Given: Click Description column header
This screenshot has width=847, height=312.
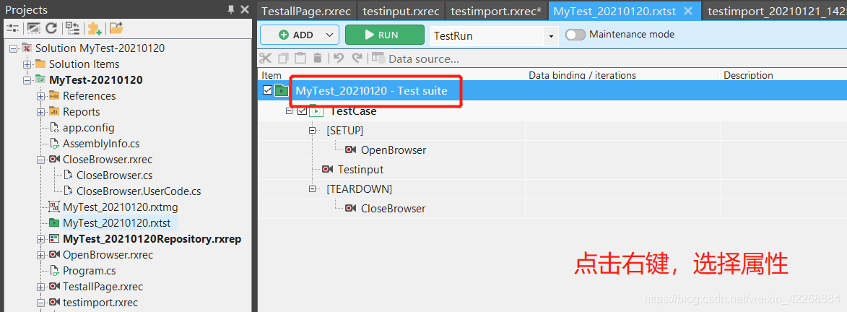Looking at the screenshot, I should point(783,75).
